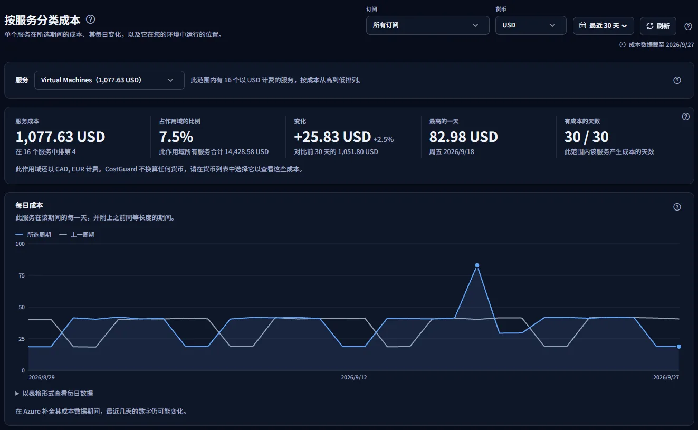Click 周五 2026/9/18 date text
This screenshot has width=698, height=430.
(x=452, y=152)
